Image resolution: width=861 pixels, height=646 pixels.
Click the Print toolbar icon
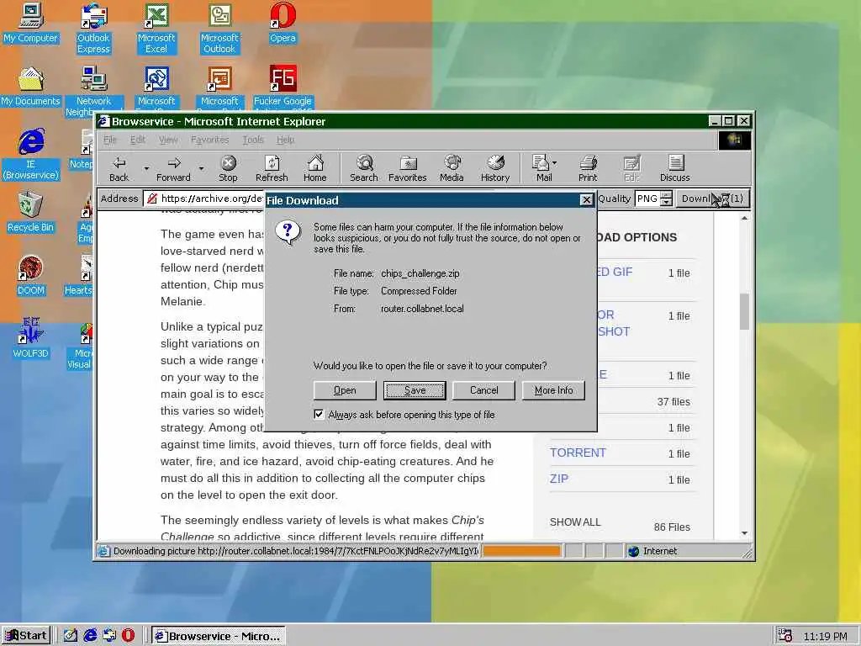588,168
